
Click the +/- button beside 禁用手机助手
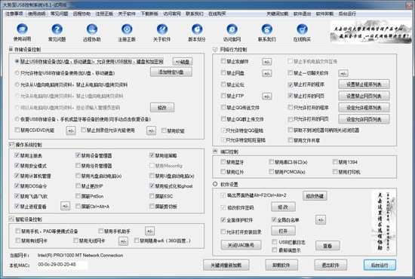pyautogui.click(x=150, y=231)
